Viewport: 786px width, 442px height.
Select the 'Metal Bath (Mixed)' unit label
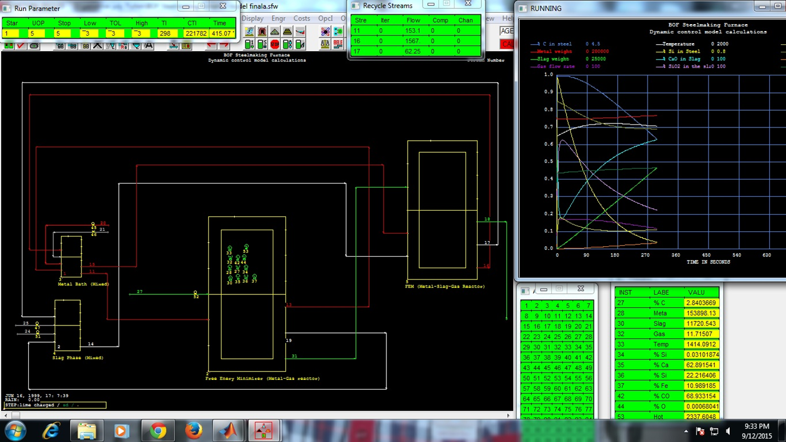[83, 284]
